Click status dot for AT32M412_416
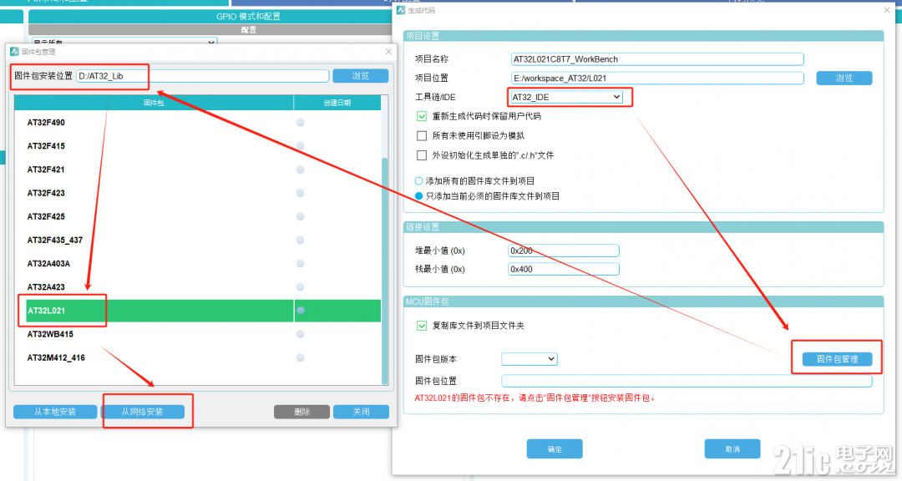The height and width of the screenshot is (481, 902). click(301, 358)
